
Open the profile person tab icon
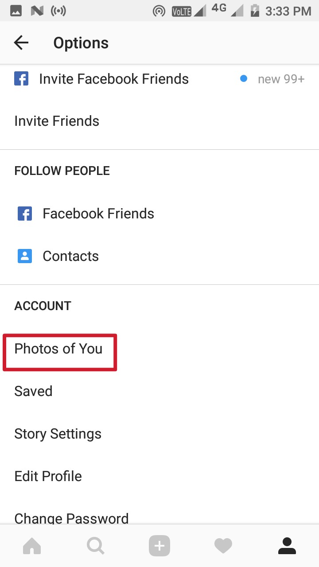pyautogui.click(x=287, y=546)
